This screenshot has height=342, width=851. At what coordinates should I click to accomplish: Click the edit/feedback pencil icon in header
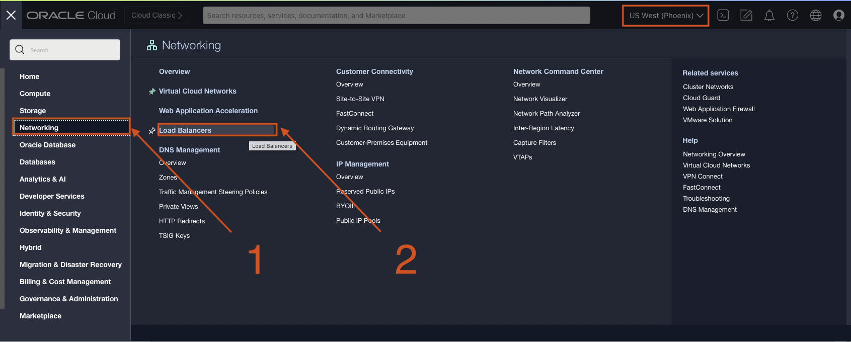pos(746,16)
